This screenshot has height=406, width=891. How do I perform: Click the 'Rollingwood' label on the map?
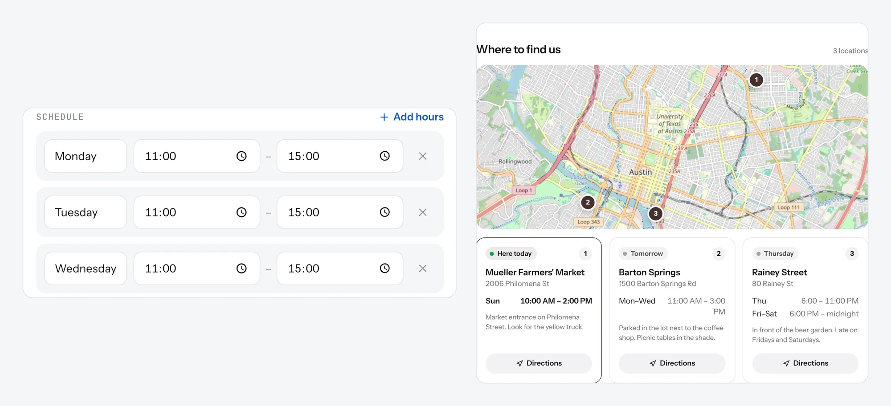tap(515, 161)
